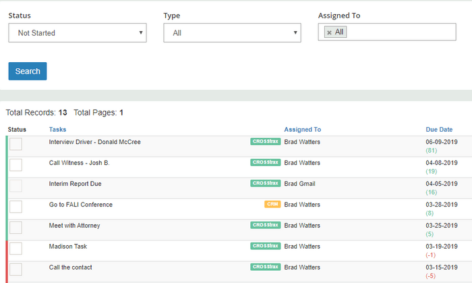This screenshot has width=472, height=283.
Task: Sort by the Tasks column header
Action: (x=58, y=129)
